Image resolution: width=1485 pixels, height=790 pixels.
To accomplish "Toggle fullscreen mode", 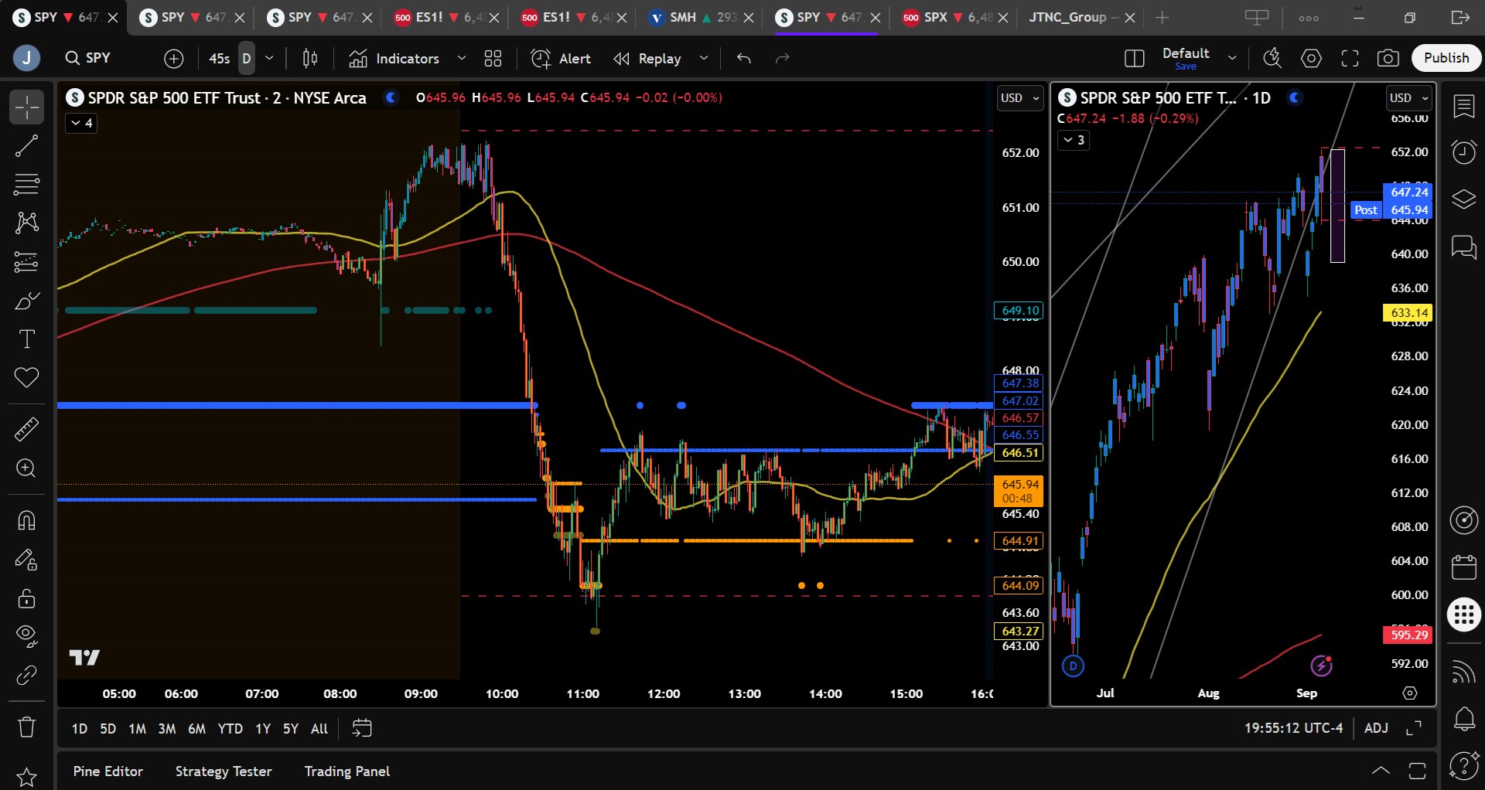I will click(x=1350, y=58).
